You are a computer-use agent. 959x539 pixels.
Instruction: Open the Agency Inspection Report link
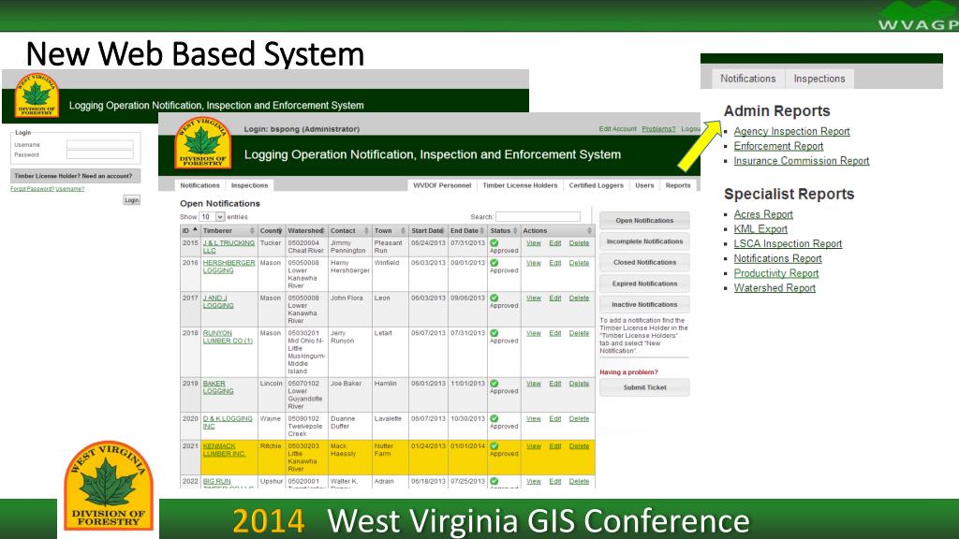(791, 131)
